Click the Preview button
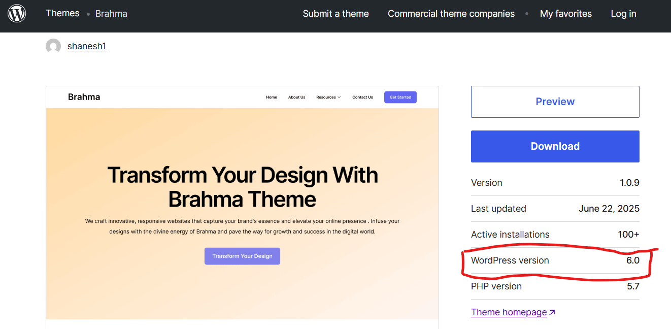Screen dimensions: 671x329 pos(555,102)
